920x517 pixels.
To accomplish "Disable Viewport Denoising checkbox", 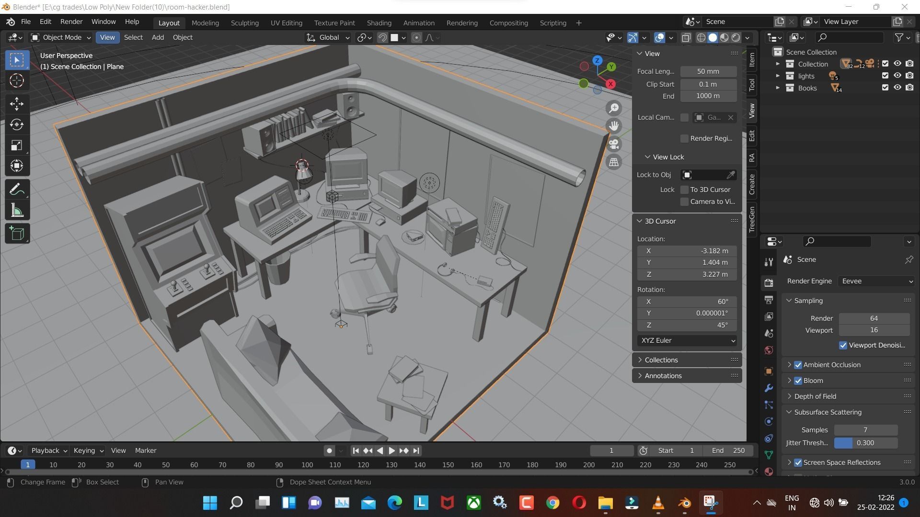I will [843, 345].
